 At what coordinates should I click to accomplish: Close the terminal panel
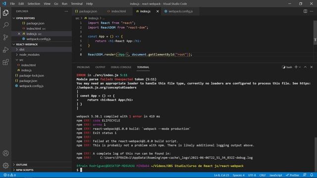coord(312,67)
